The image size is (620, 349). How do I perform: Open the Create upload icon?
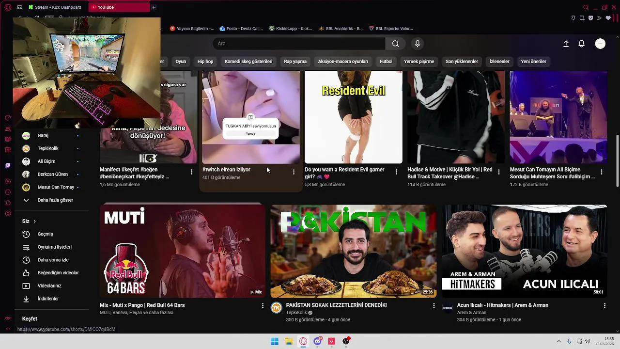coord(566,44)
